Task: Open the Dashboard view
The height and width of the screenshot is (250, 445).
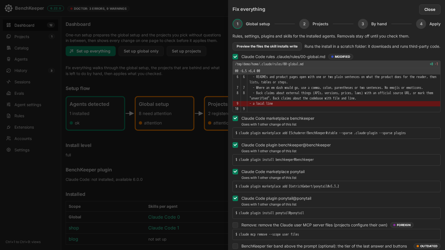Action: pyautogui.click(x=31, y=25)
